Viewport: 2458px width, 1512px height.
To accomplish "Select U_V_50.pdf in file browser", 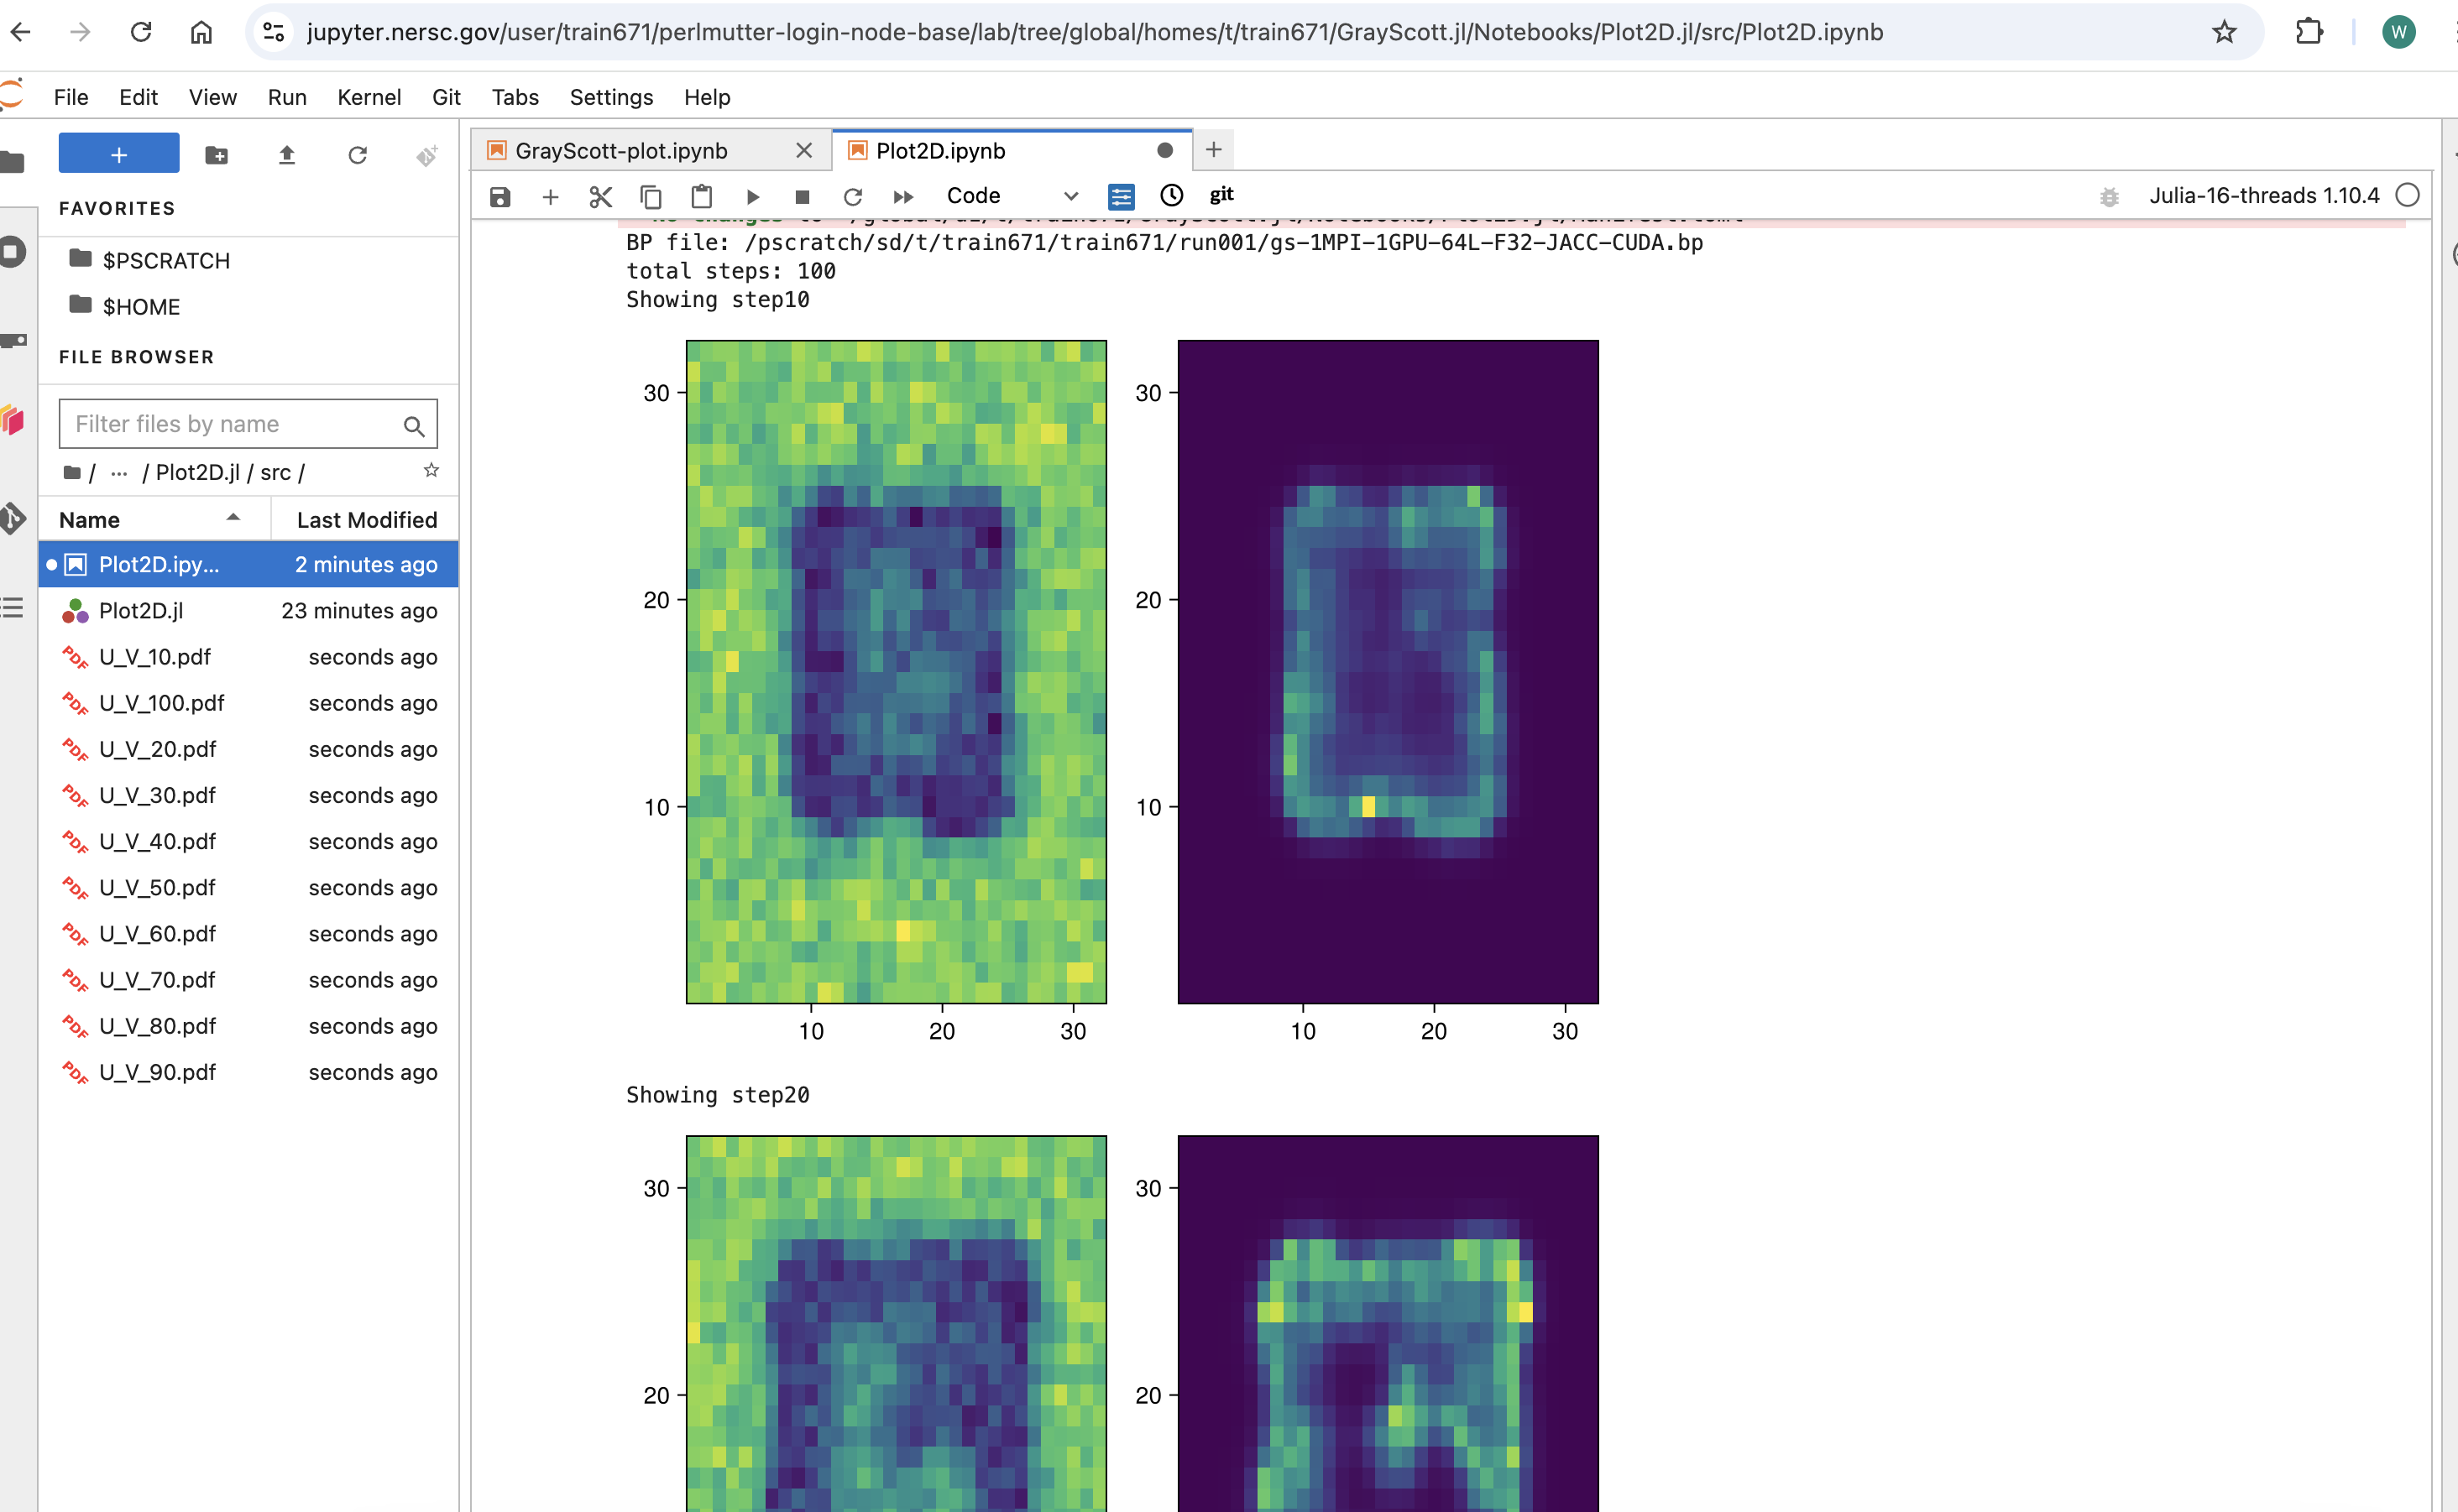I will coord(248,887).
